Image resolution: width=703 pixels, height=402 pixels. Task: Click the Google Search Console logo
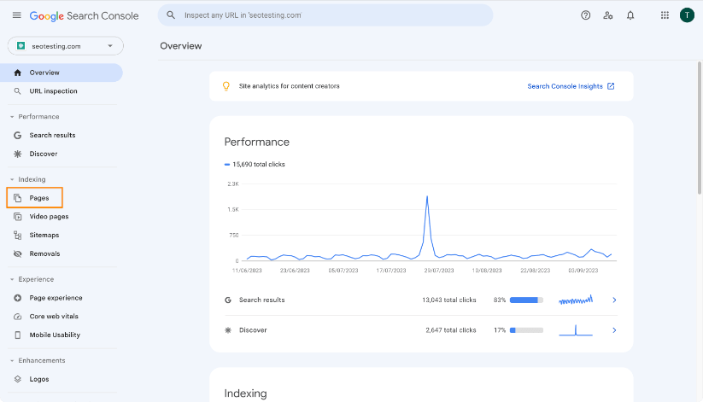84,15
